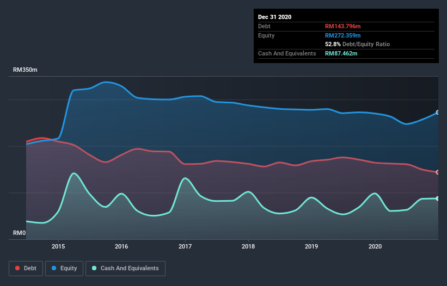This screenshot has width=447, height=286.
Task: Click the RM0 y-axis label
Action: (x=20, y=233)
